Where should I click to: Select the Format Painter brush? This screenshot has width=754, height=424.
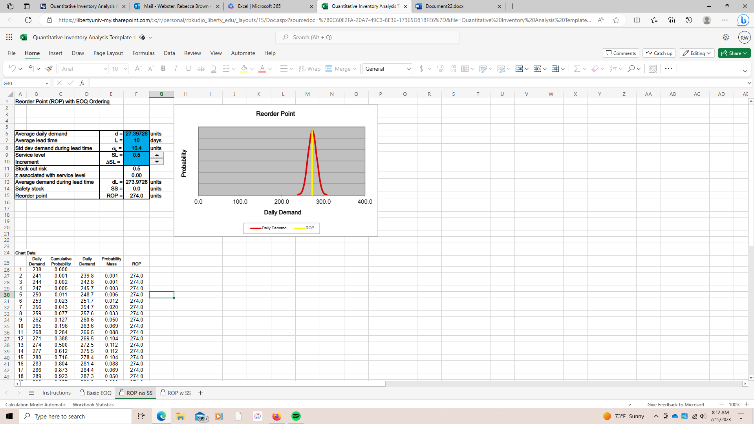(x=49, y=69)
